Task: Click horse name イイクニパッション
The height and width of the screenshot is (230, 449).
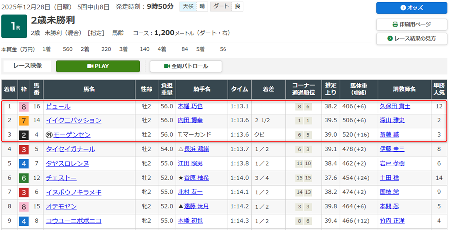Action: tap(74, 120)
